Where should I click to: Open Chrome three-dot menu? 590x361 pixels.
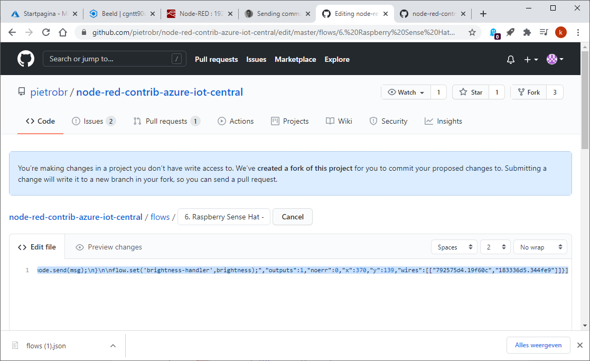[x=578, y=33]
